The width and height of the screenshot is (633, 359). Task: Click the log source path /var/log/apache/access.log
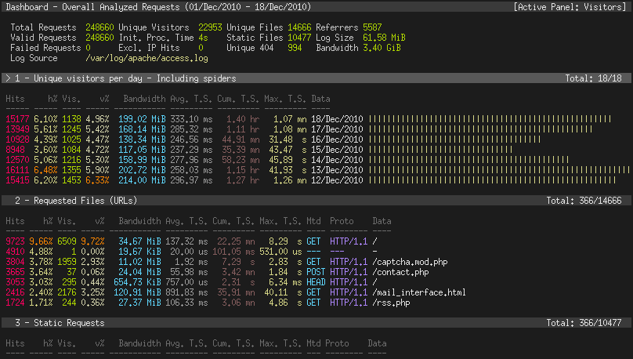click(x=147, y=58)
